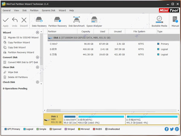Collapse the Convert Disk section
181x136 pixels.
point(37,57)
